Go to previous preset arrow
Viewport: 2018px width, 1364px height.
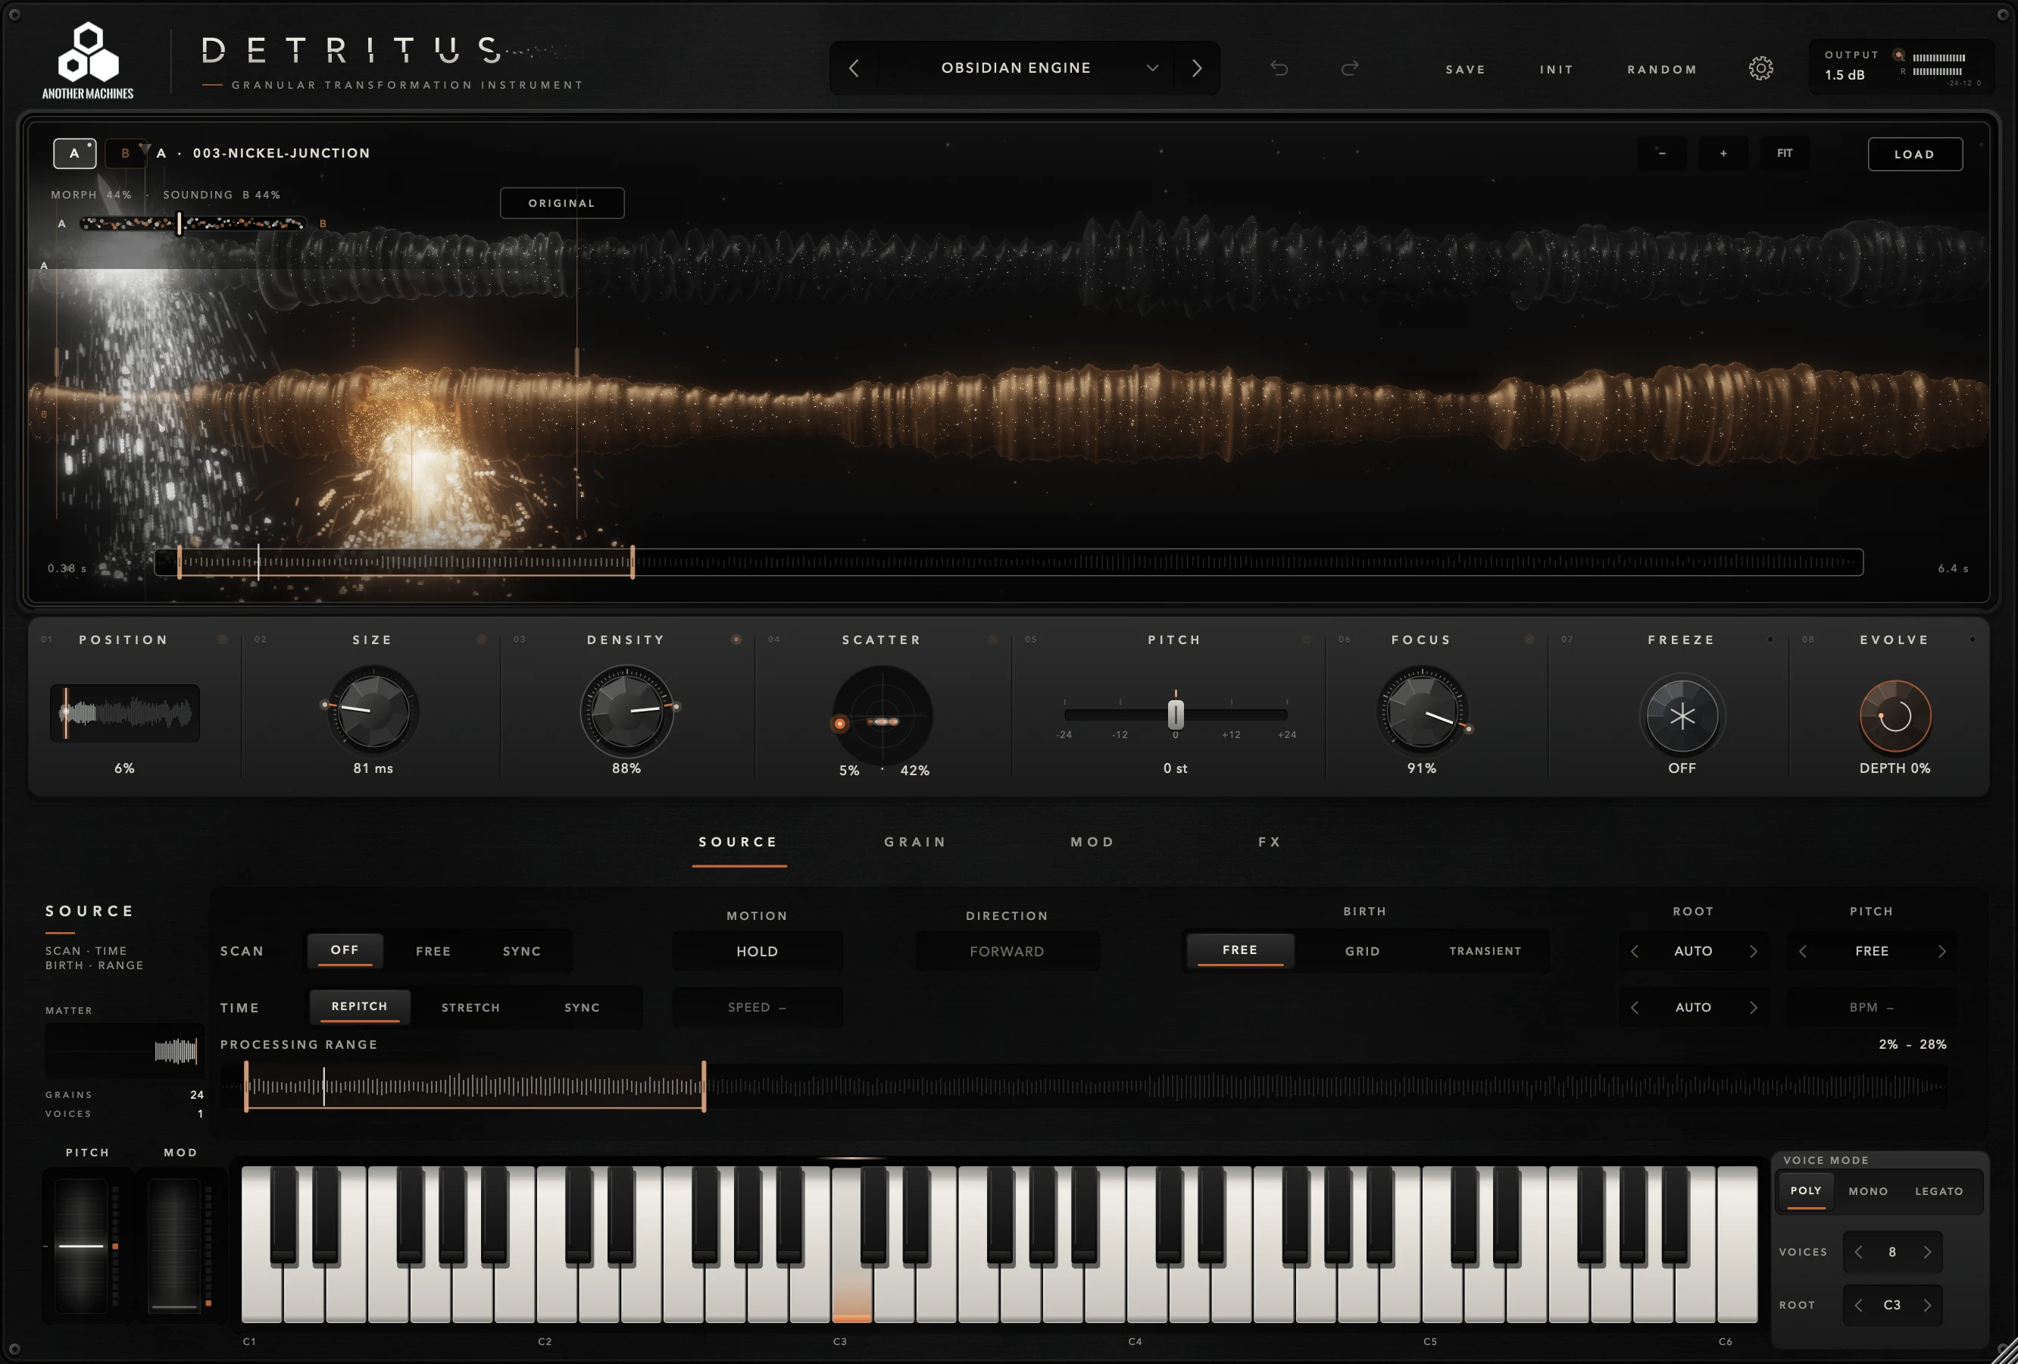(x=854, y=67)
